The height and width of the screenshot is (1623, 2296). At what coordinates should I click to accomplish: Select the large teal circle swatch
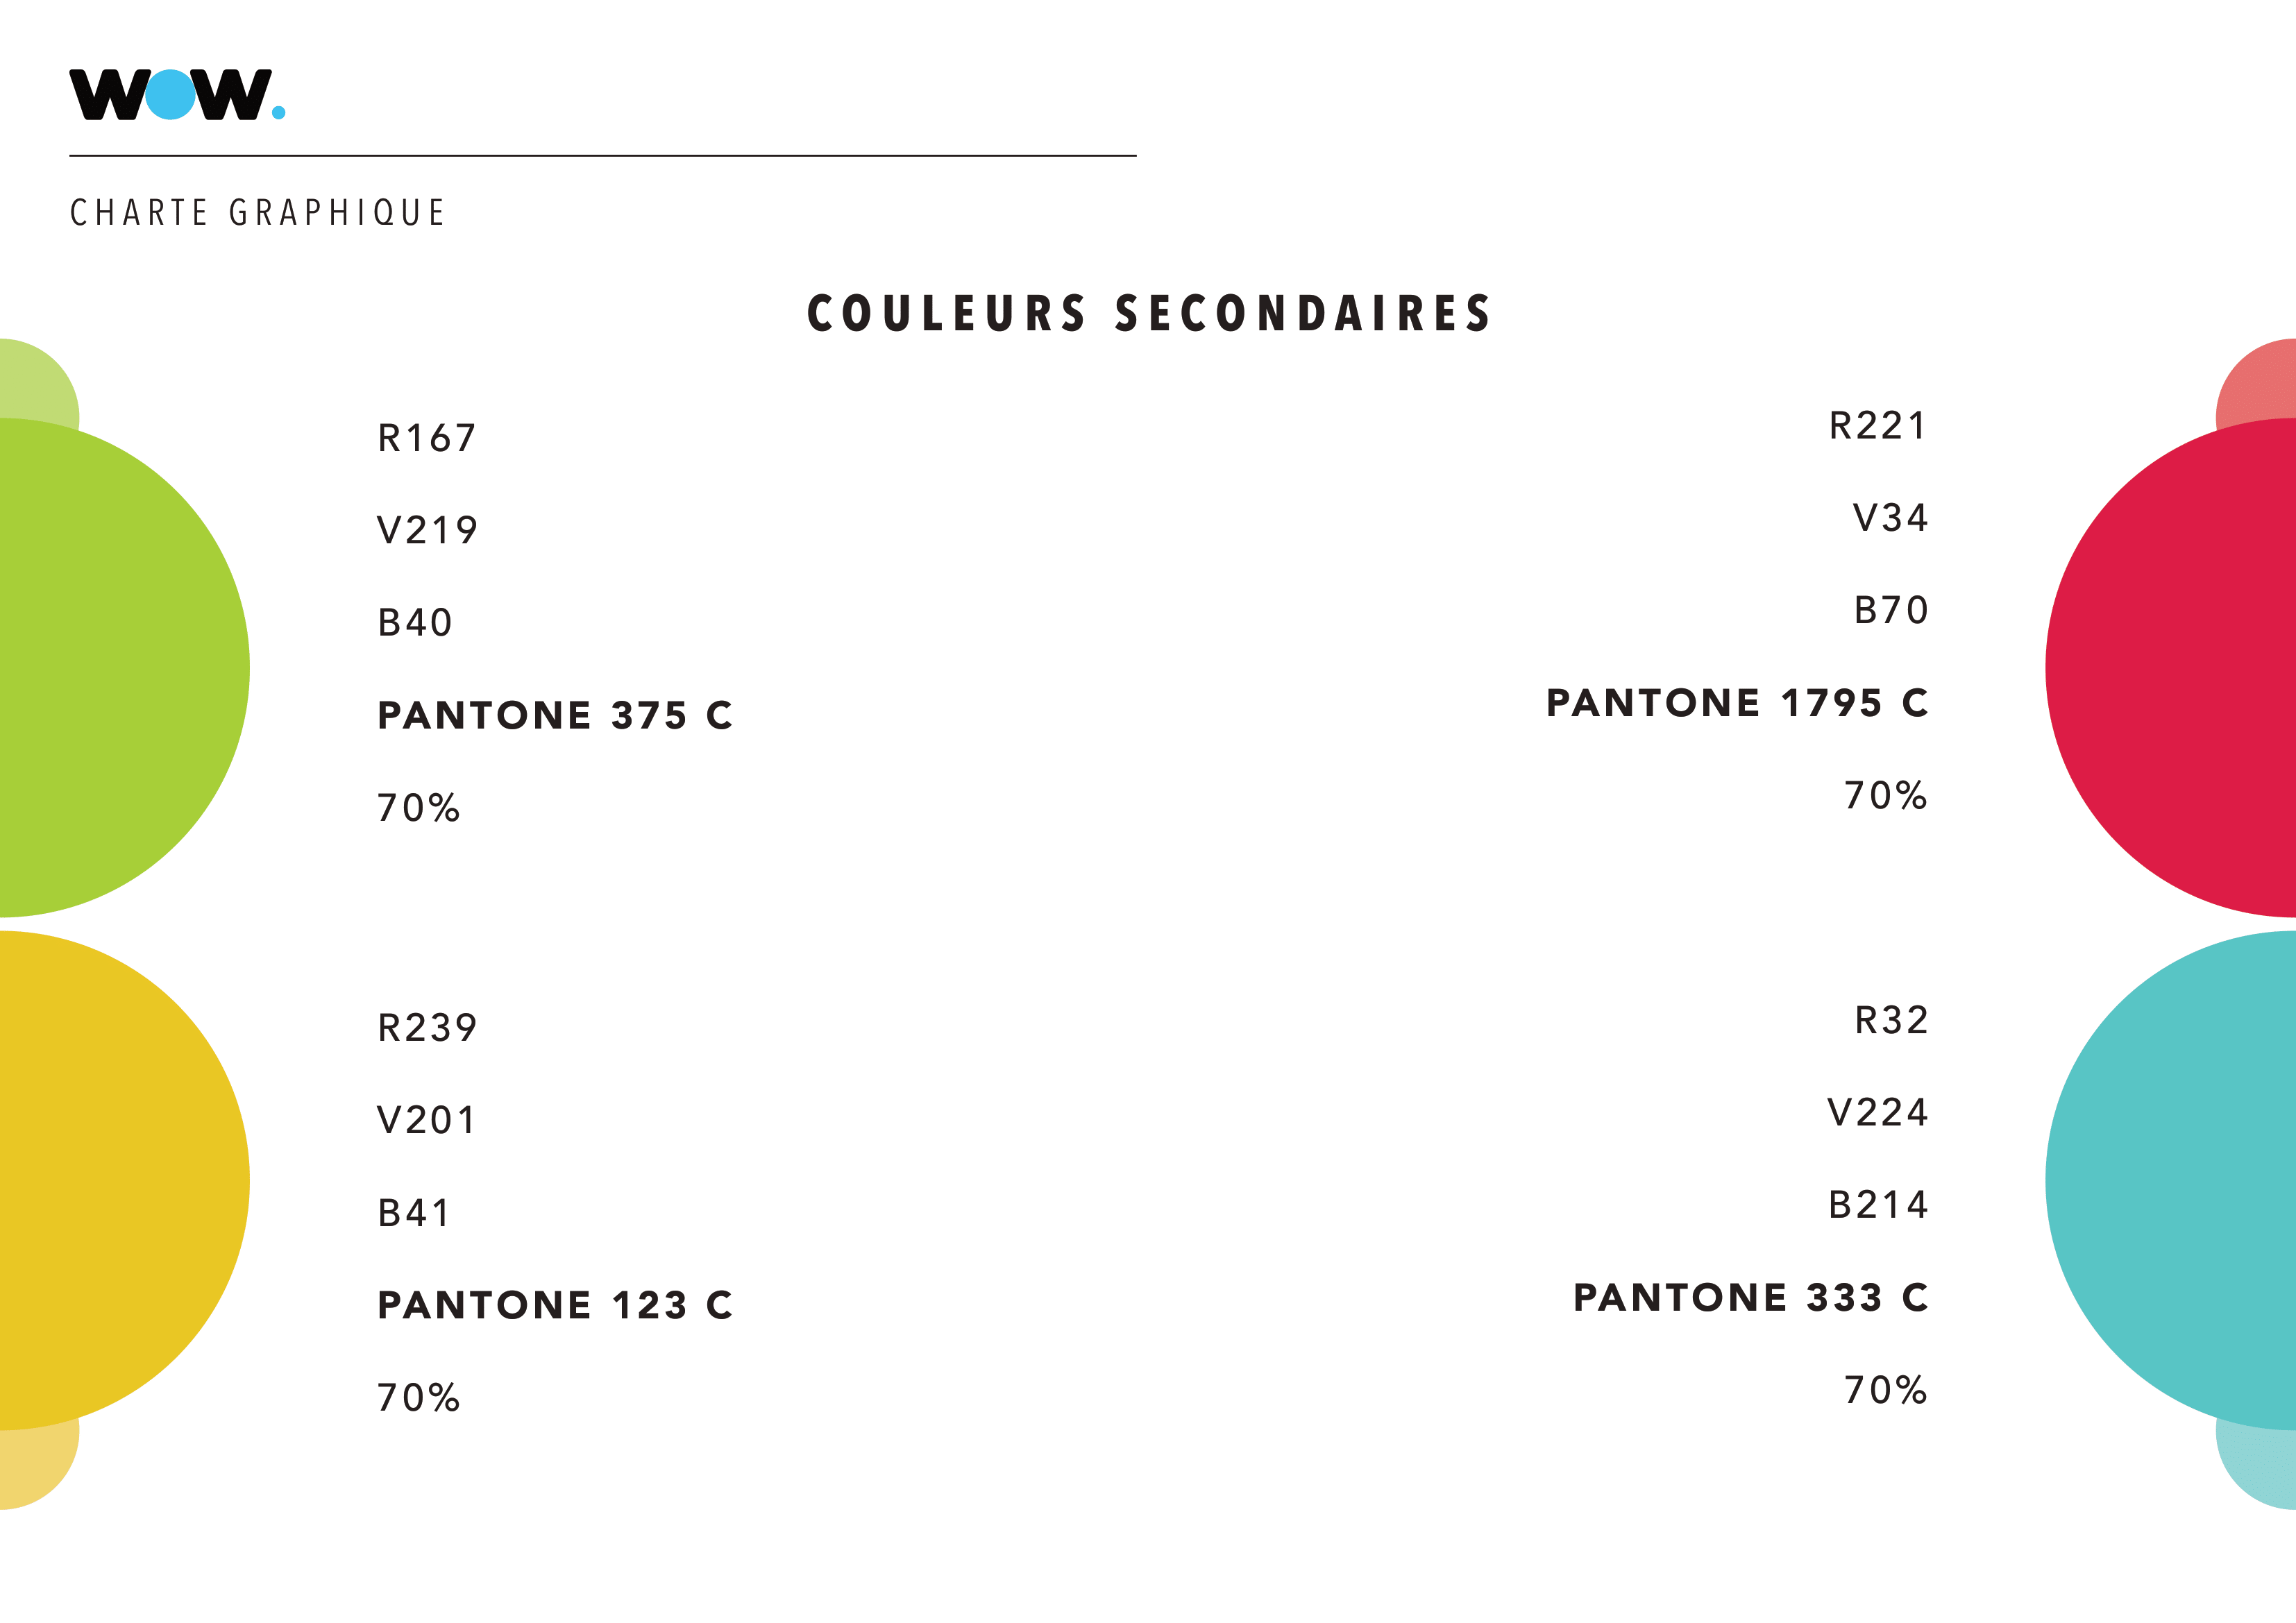click(2171, 1180)
